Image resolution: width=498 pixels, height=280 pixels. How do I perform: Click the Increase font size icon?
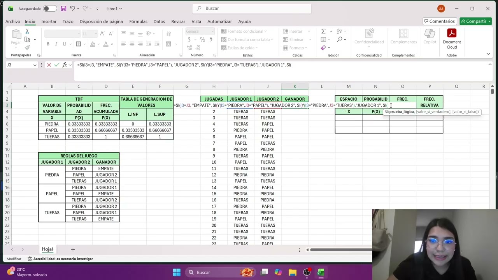click(102, 34)
